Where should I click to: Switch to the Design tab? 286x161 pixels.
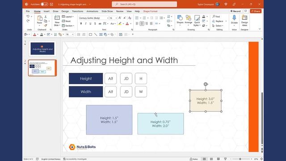pos(65,11)
